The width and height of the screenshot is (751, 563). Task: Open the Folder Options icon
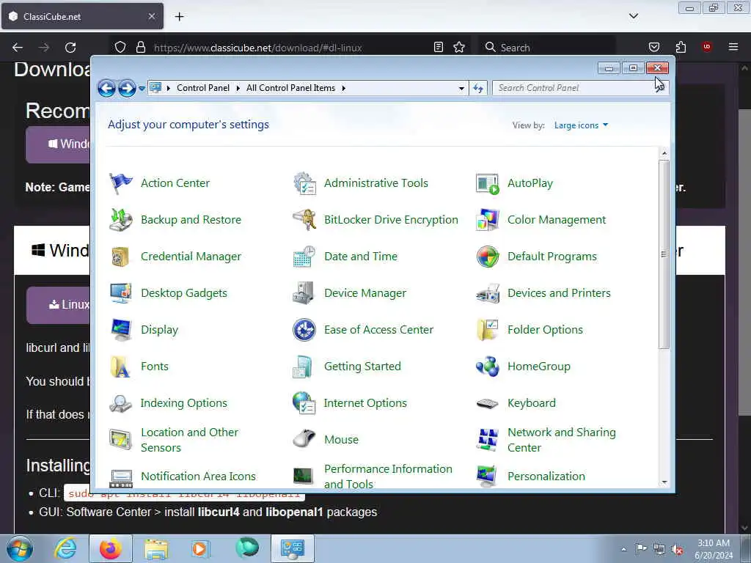click(488, 330)
